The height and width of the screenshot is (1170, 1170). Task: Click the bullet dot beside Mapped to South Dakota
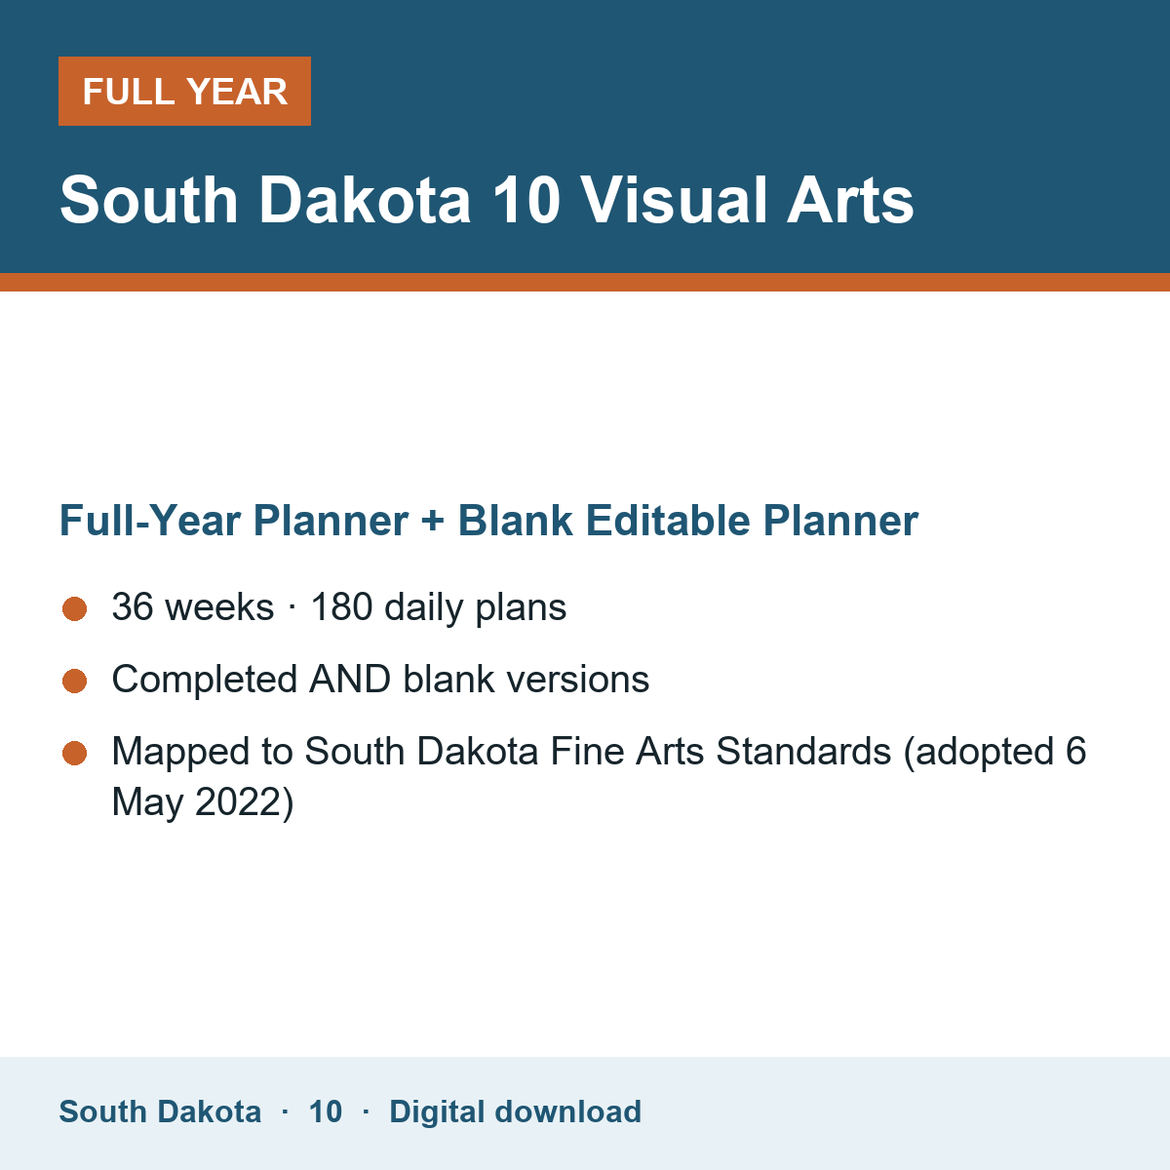[x=75, y=754]
